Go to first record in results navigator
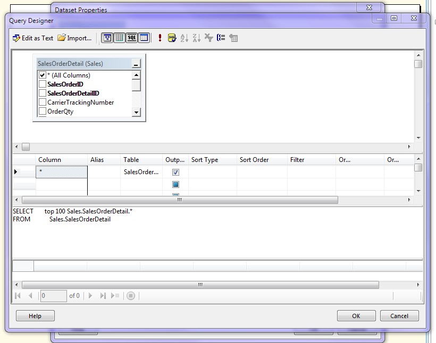Image resolution: width=436 pixels, height=343 pixels. click(x=18, y=296)
